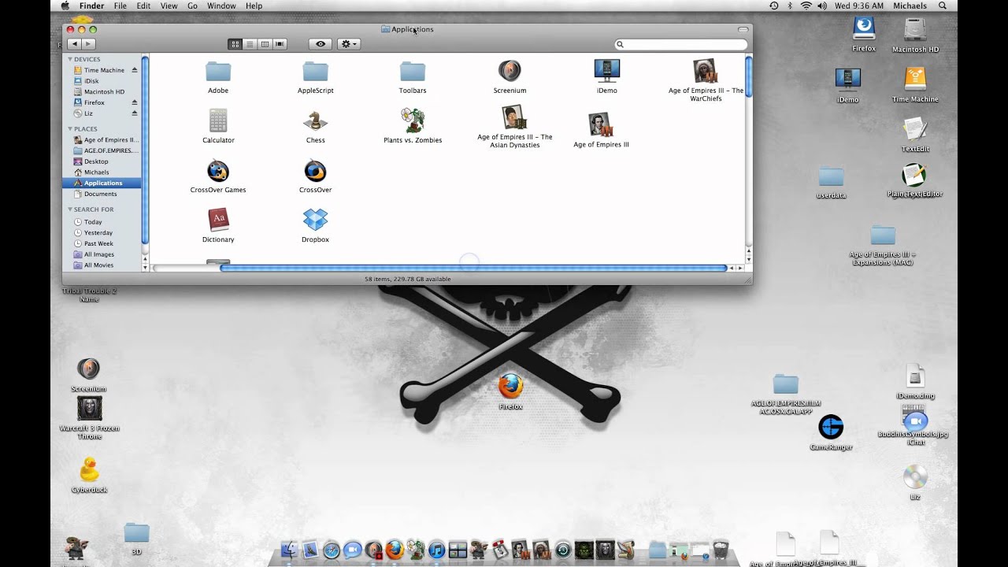
Task: Open the gear Action dropdown menu
Action: point(349,44)
